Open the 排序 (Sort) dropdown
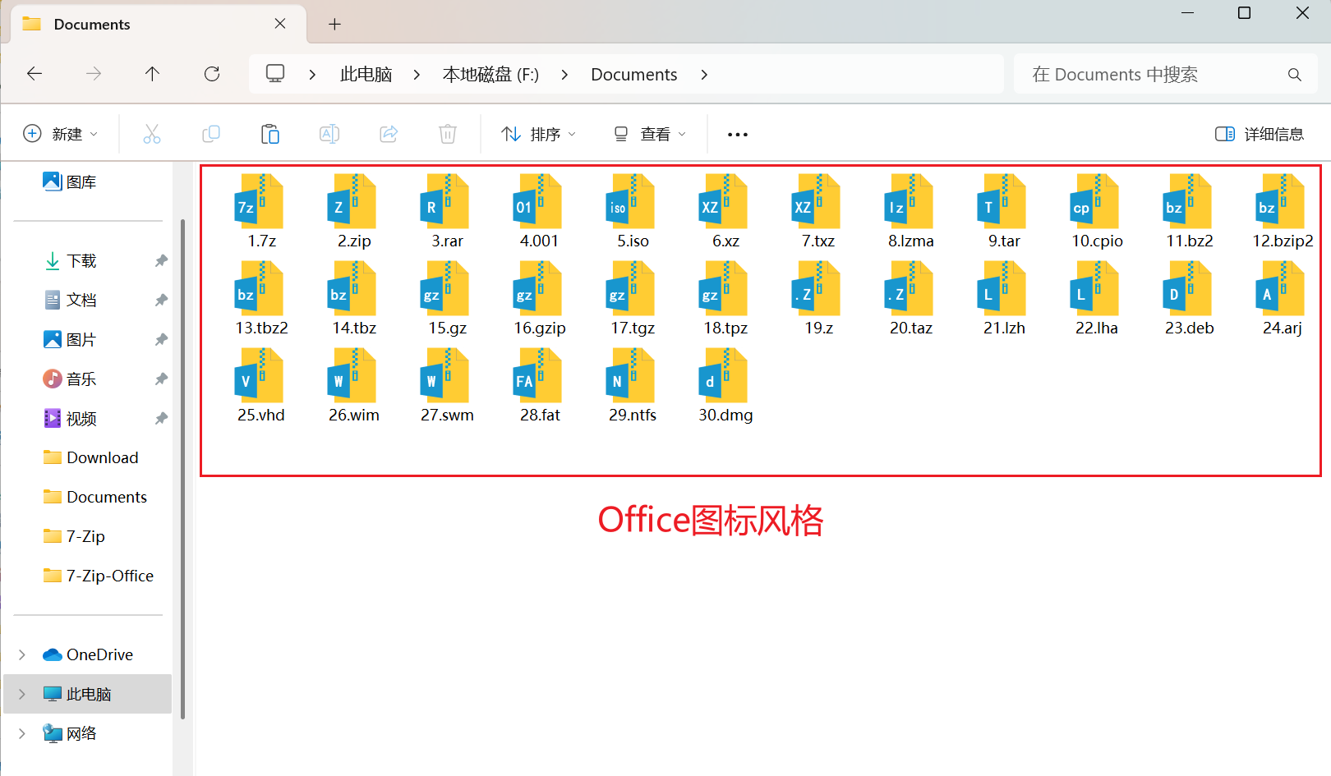This screenshot has height=776, width=1331. (x=539, y=134)
